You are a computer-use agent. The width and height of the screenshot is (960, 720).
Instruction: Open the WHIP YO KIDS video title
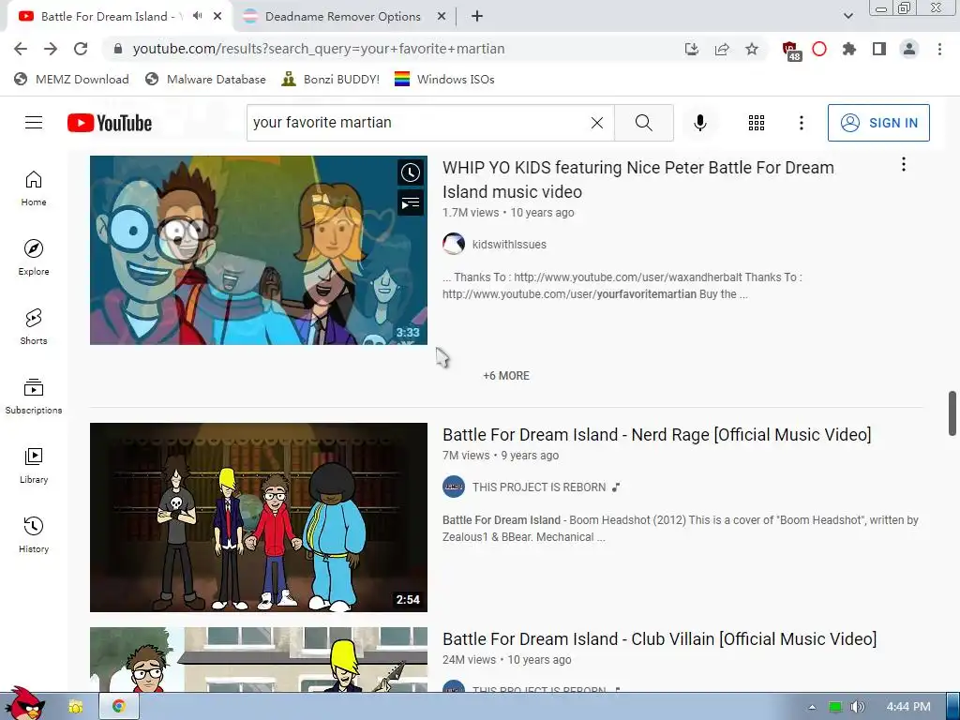[637, 179]
